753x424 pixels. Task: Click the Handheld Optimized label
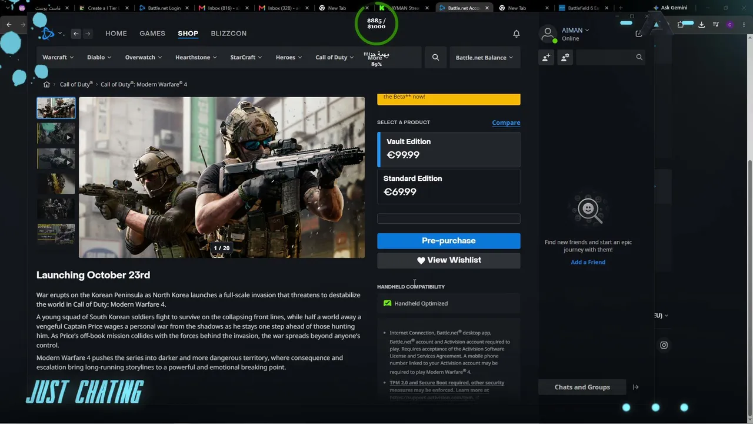[421, 303]
